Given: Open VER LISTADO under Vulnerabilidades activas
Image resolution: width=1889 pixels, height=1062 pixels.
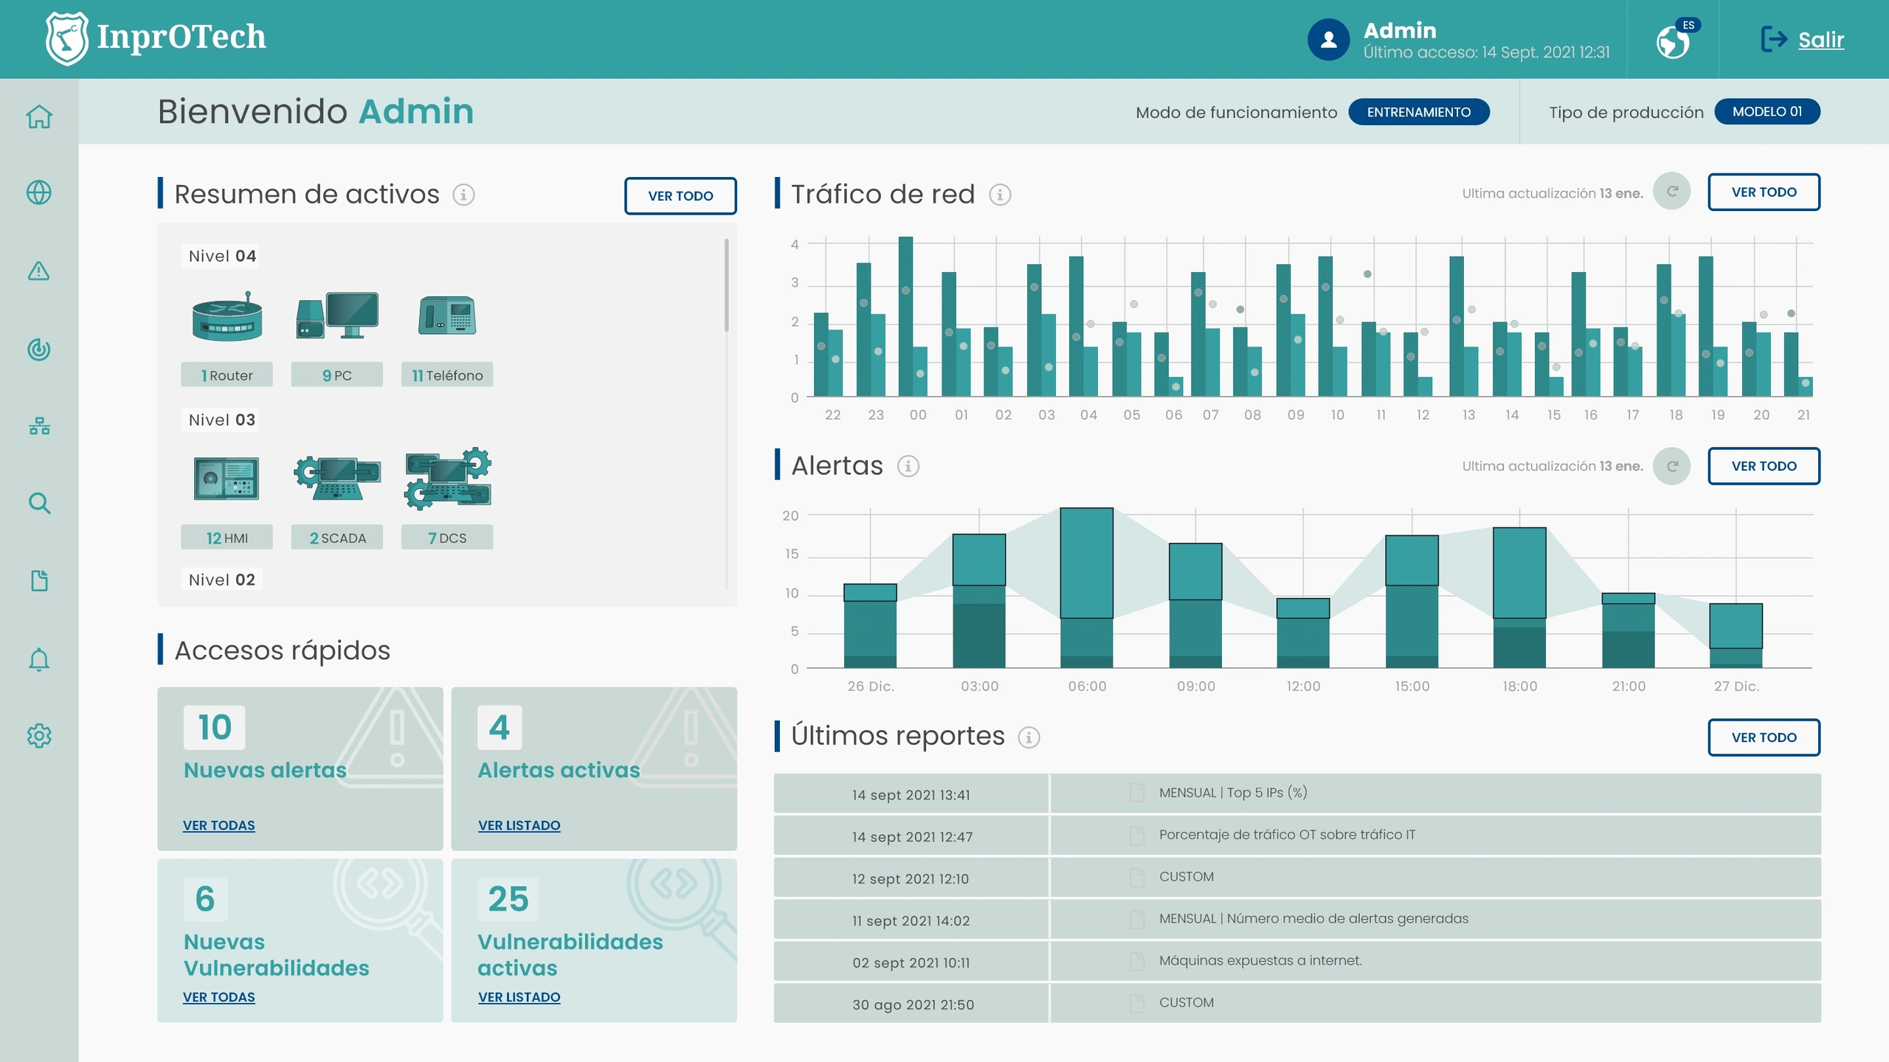Looking at the screenshot, I should pos(519,997).
